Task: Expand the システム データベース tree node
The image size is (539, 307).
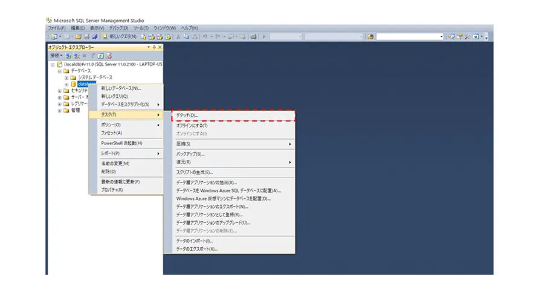Action: coord(66,77)
